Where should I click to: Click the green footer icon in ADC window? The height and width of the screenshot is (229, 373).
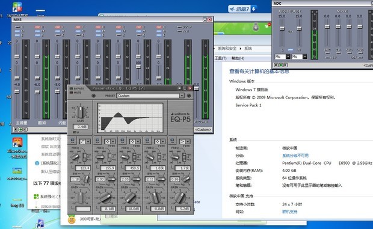click(281, 65)
